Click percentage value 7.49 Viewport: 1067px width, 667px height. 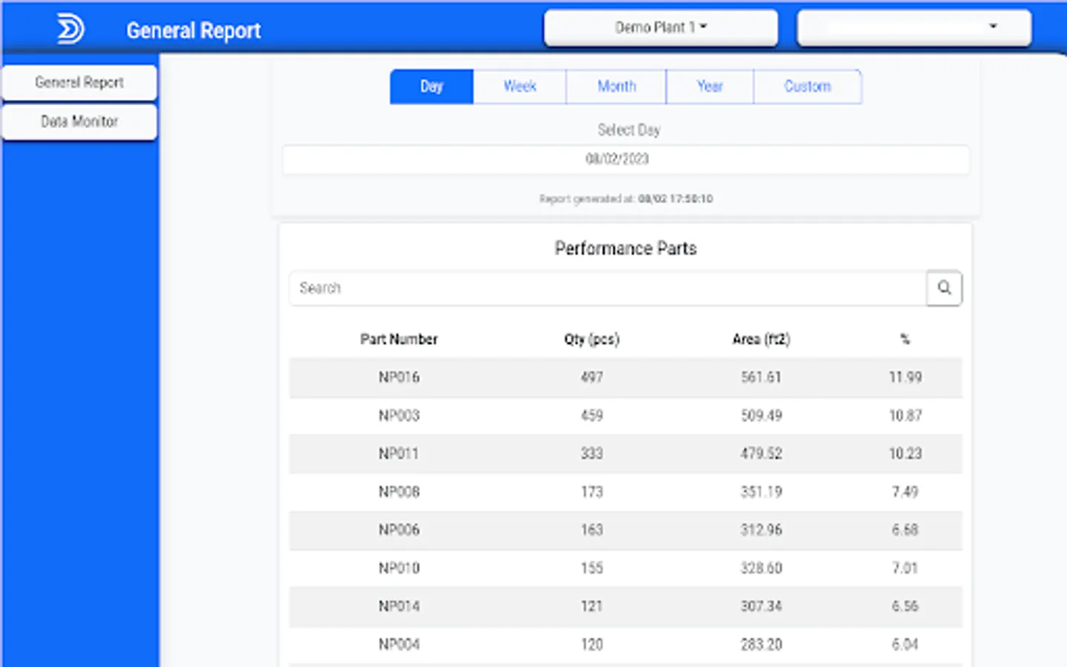tap(905, 492)
